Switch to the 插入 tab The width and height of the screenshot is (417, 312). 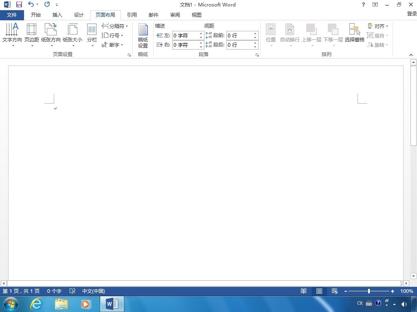57,15
